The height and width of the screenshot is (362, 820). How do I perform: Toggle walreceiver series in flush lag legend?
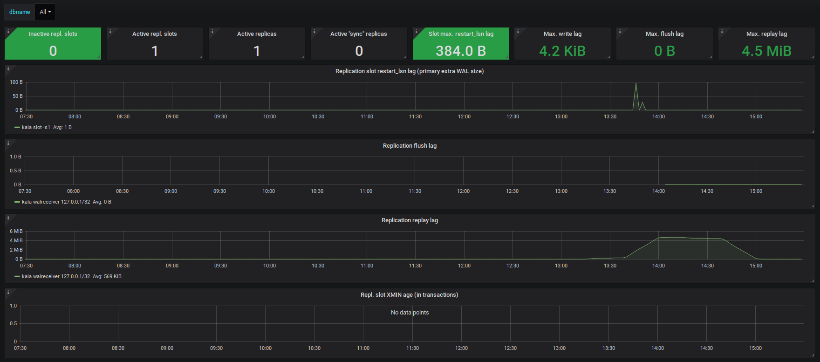(56, 202)
